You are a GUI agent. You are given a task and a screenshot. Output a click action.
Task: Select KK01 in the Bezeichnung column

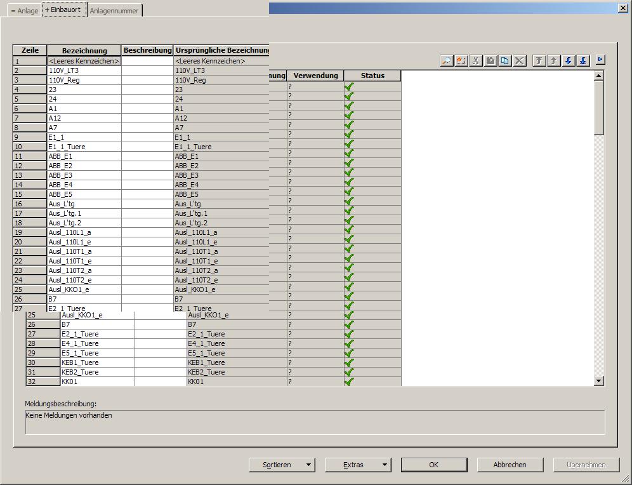98,382
